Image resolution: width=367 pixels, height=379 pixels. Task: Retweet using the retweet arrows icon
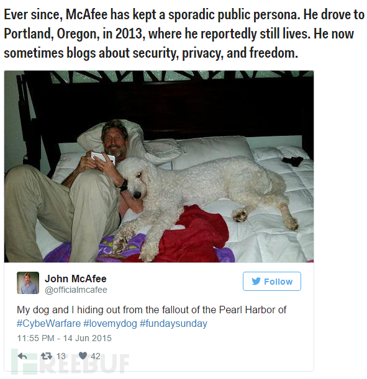click(x=46, y=356)
